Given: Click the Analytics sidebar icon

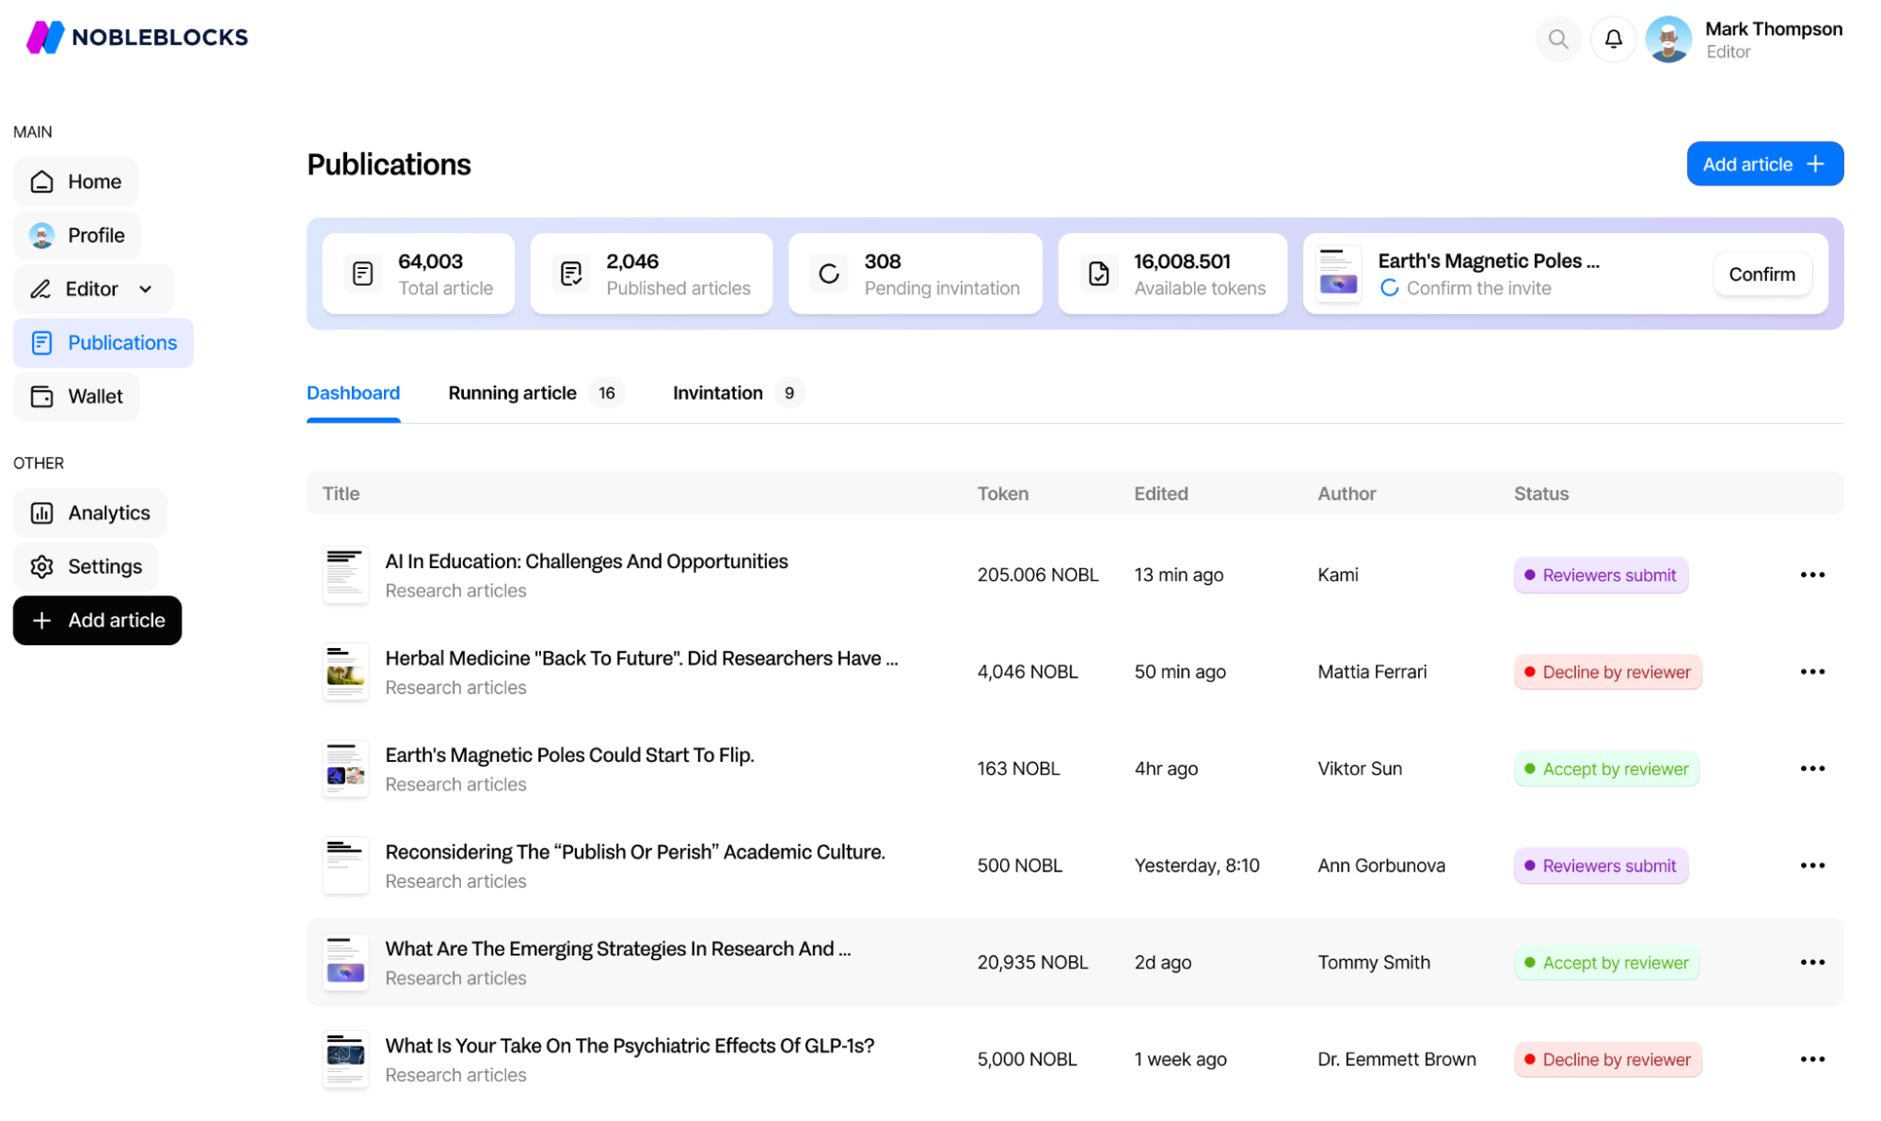Looking at the screenshot, I should [x=41, y=513].
